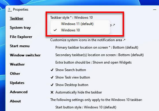Select the Window switcher section
Image resolution: width=159 pixels, height=111 pixels.
(x=25, y=55)
